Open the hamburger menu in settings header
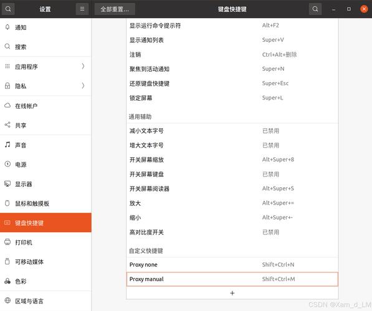This screenshot has width=372, height=311. click(x=82, y=9)
